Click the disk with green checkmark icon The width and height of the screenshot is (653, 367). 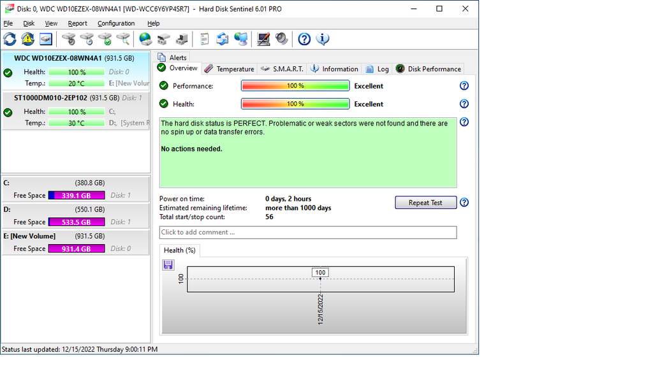coord(105,39)
